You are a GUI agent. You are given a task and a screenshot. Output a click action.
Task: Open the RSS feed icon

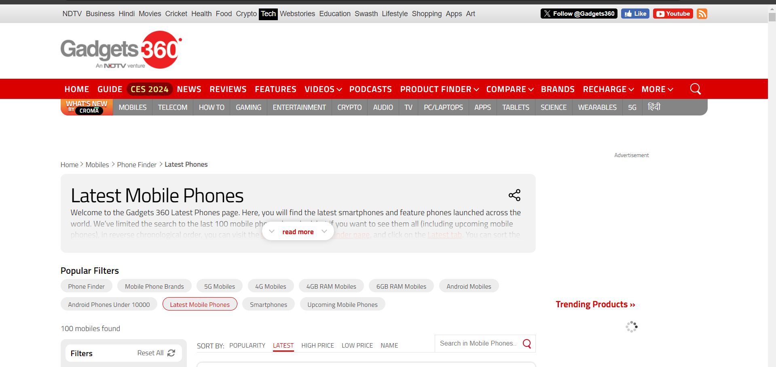point(702,14)
